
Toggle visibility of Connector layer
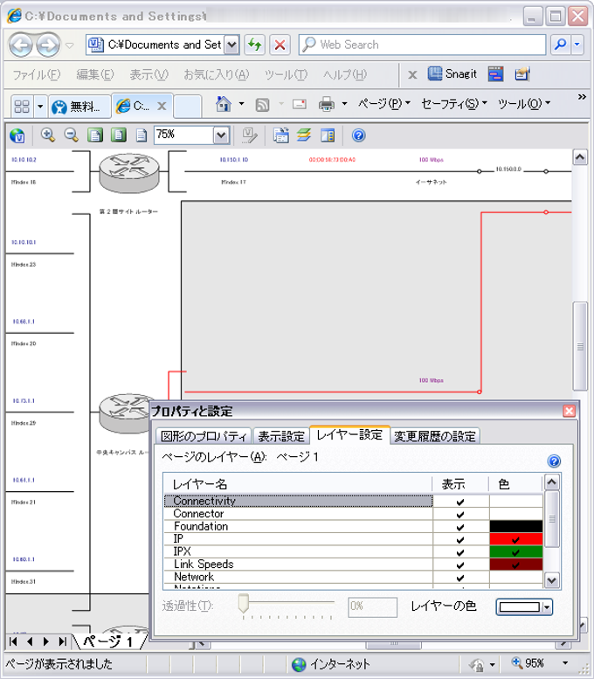(460, 515)
